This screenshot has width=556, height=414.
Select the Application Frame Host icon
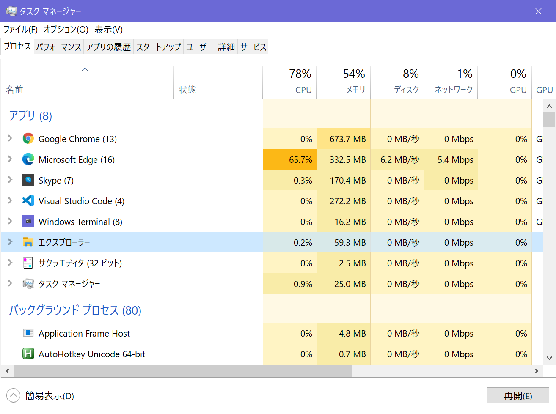coord(28,334)
